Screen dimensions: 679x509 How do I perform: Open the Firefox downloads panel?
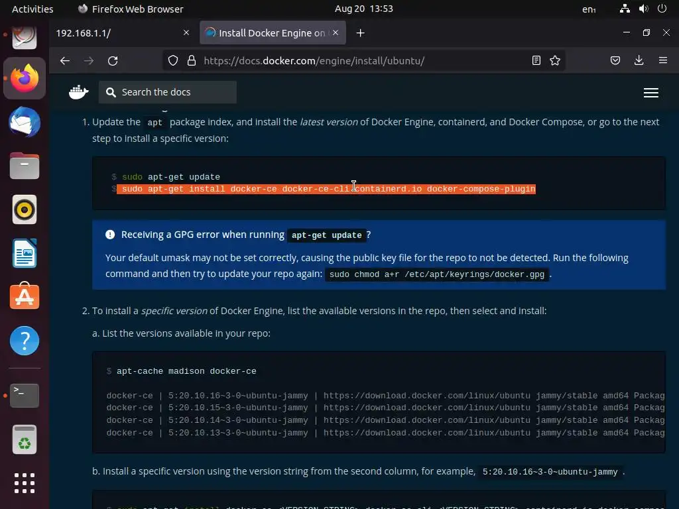tap(639, 60)
